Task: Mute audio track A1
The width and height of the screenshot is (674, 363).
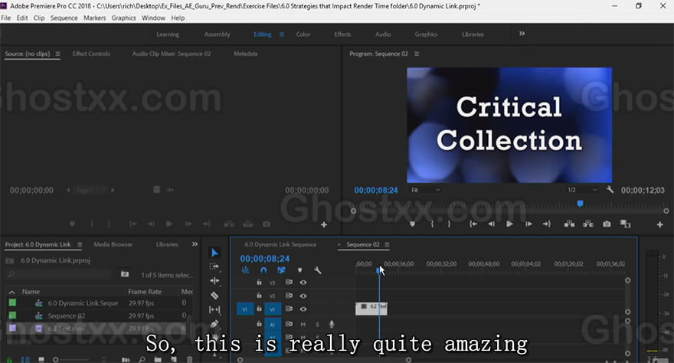Action: 303,325
